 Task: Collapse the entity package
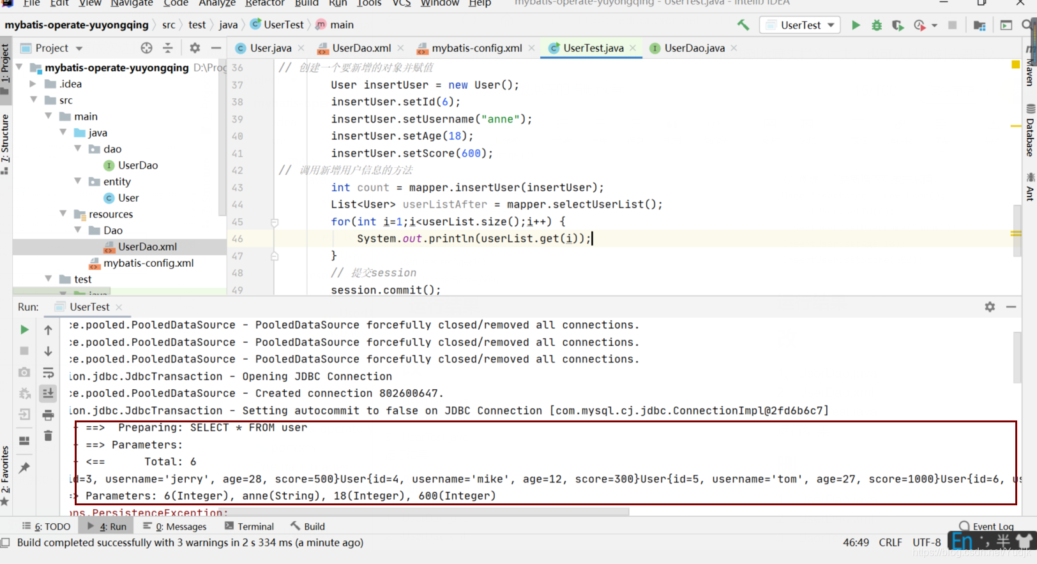click(x=78, y=181)
